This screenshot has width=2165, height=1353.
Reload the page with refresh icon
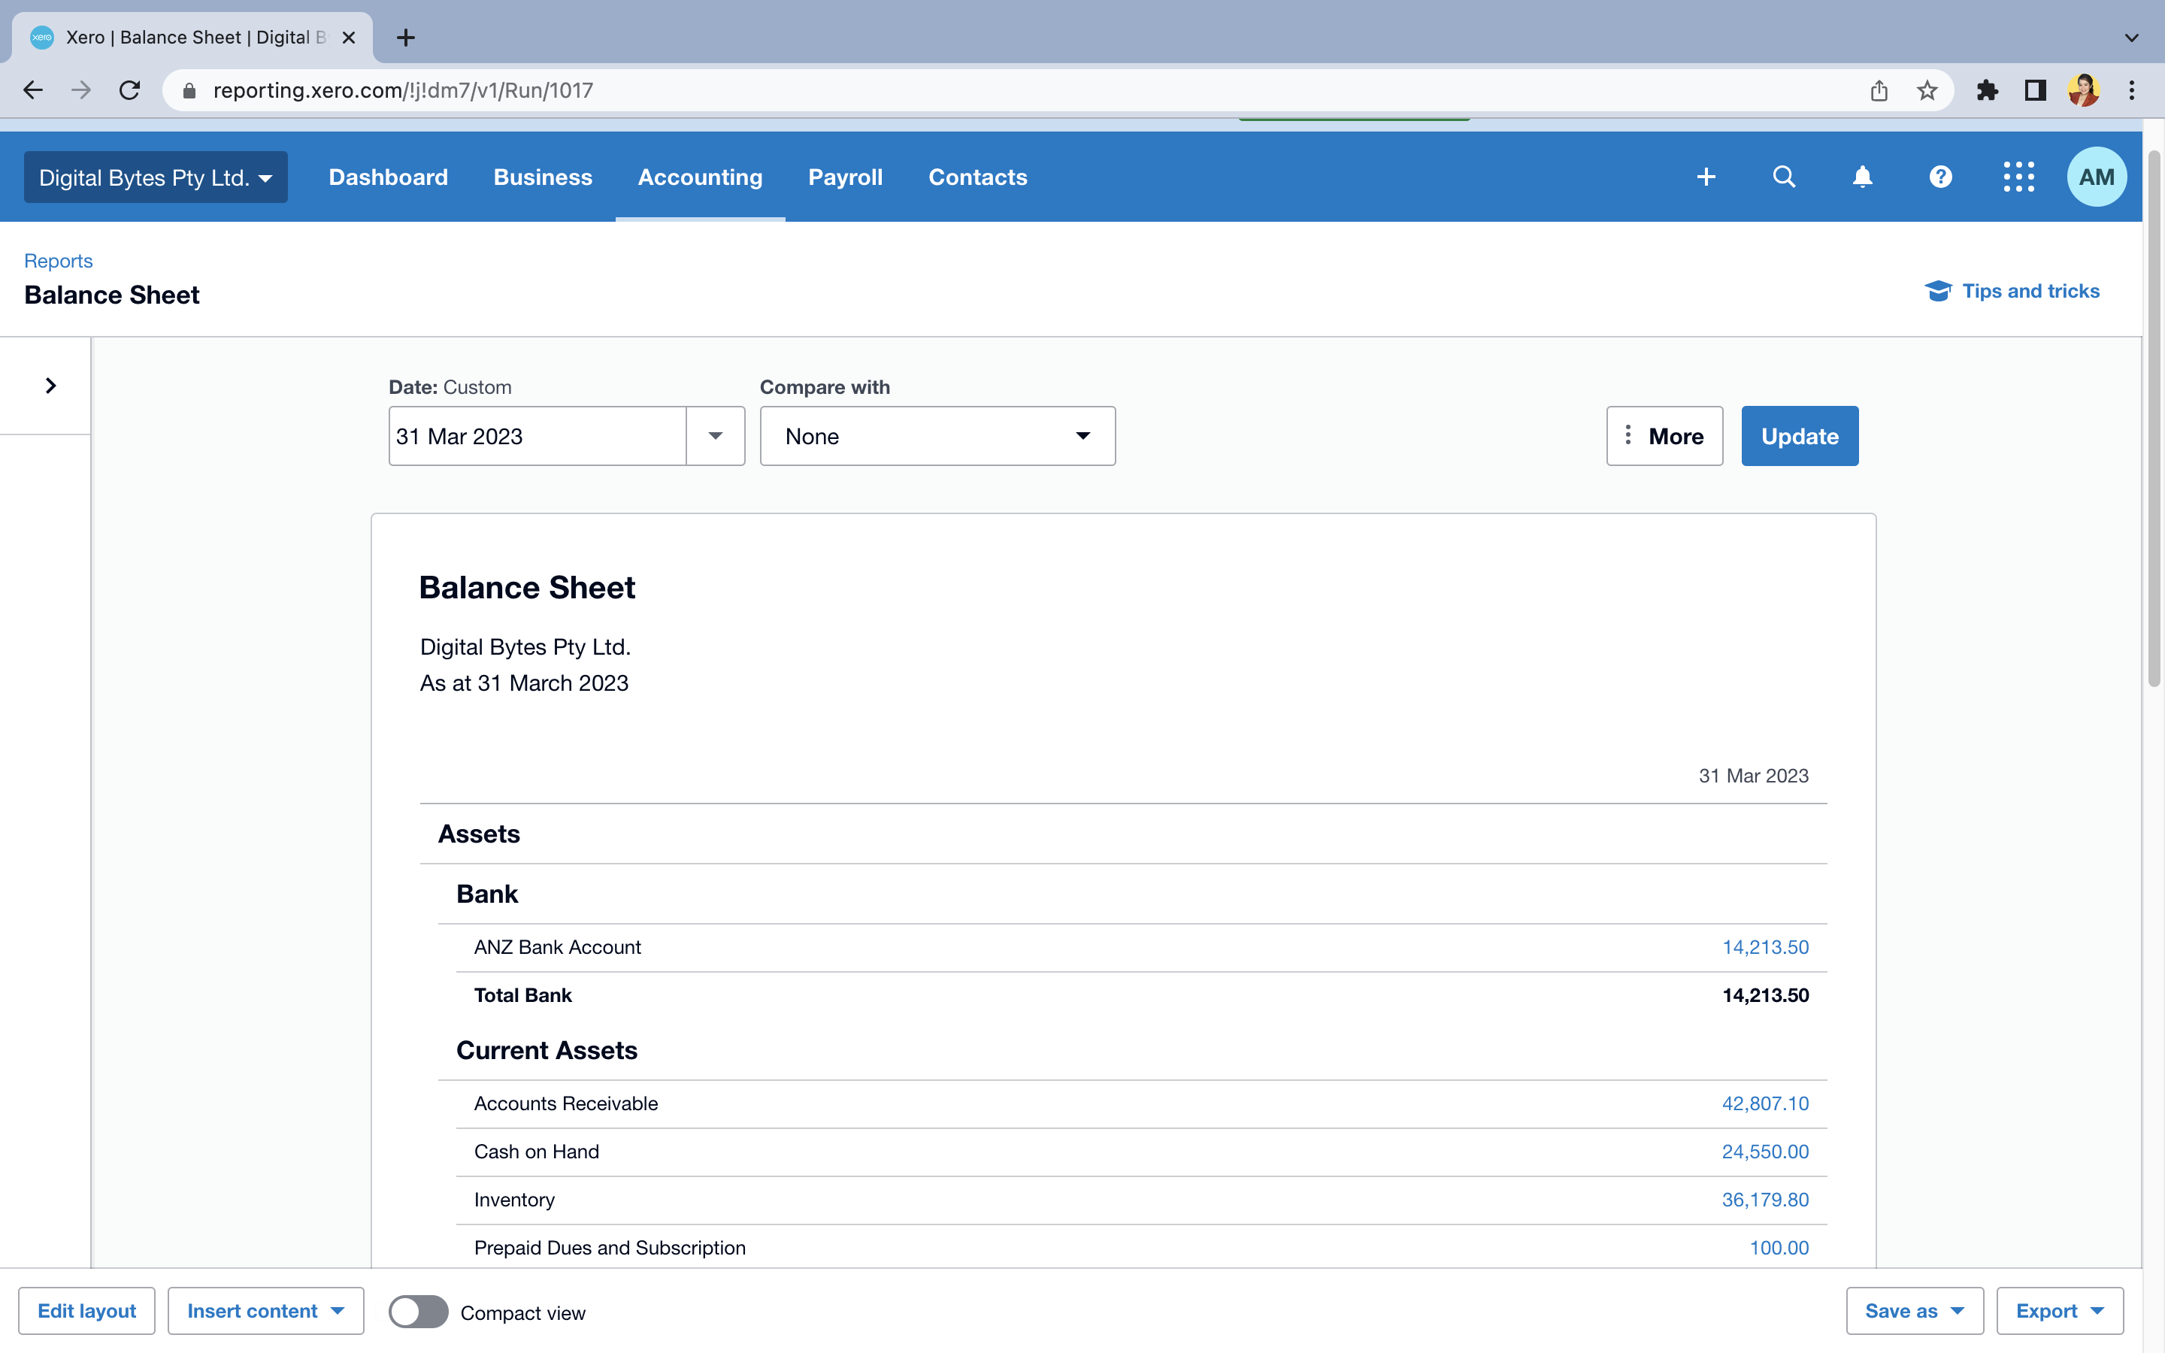130,90
